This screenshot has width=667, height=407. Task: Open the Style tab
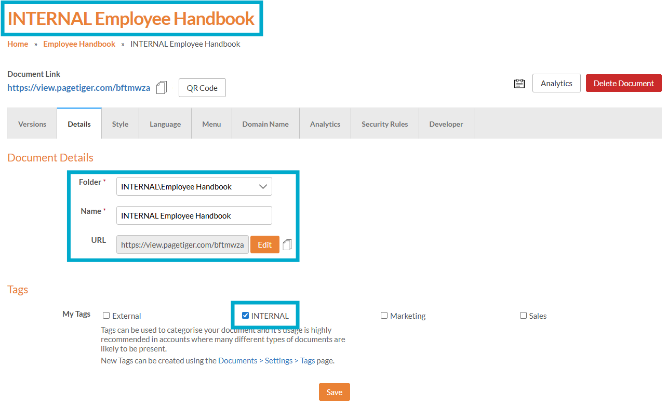(120, 124)
